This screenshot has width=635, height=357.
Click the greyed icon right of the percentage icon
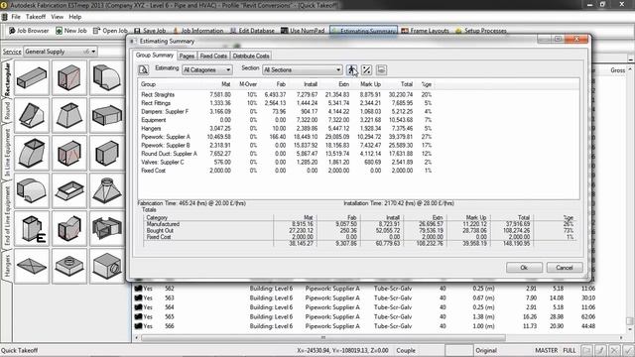pos(381,70)
